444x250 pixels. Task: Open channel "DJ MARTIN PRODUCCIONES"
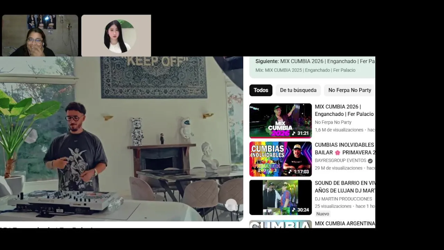(x=343, y=199)
